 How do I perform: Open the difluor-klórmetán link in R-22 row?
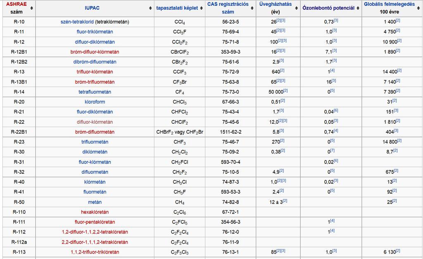95,122
